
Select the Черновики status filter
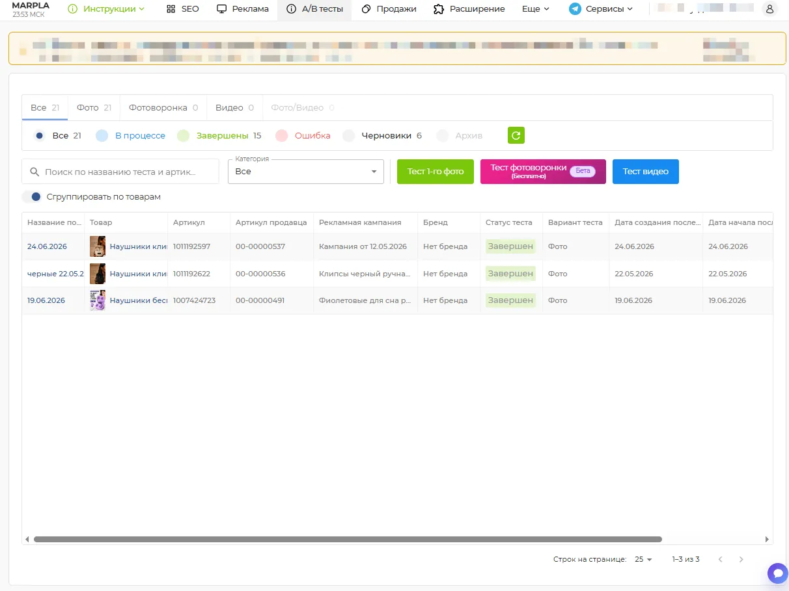382,136
